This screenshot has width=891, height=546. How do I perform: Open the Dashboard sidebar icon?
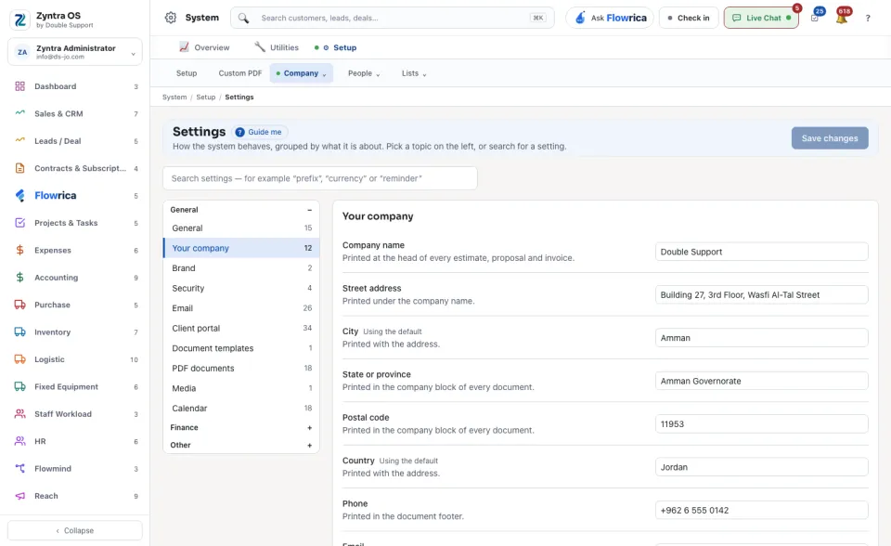click(x=19, y=86)
